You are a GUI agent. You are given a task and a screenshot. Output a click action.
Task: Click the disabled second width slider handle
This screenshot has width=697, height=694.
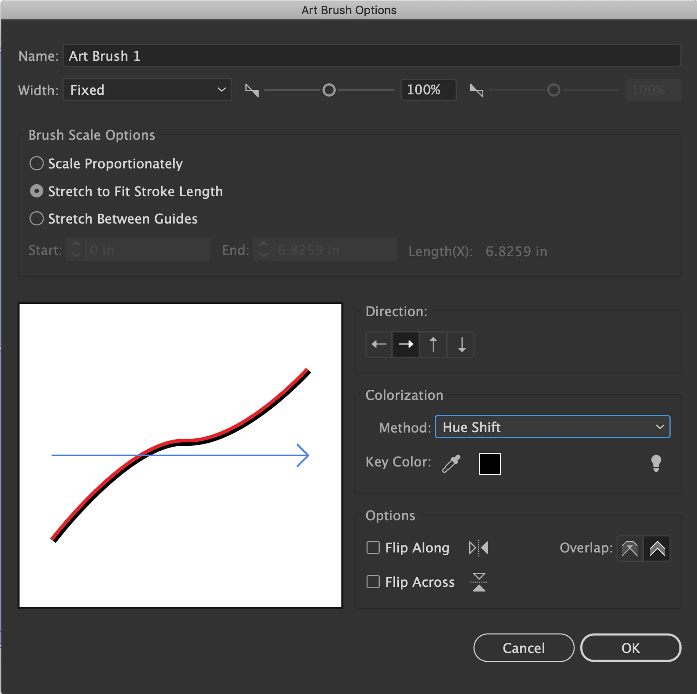(554, 90)
